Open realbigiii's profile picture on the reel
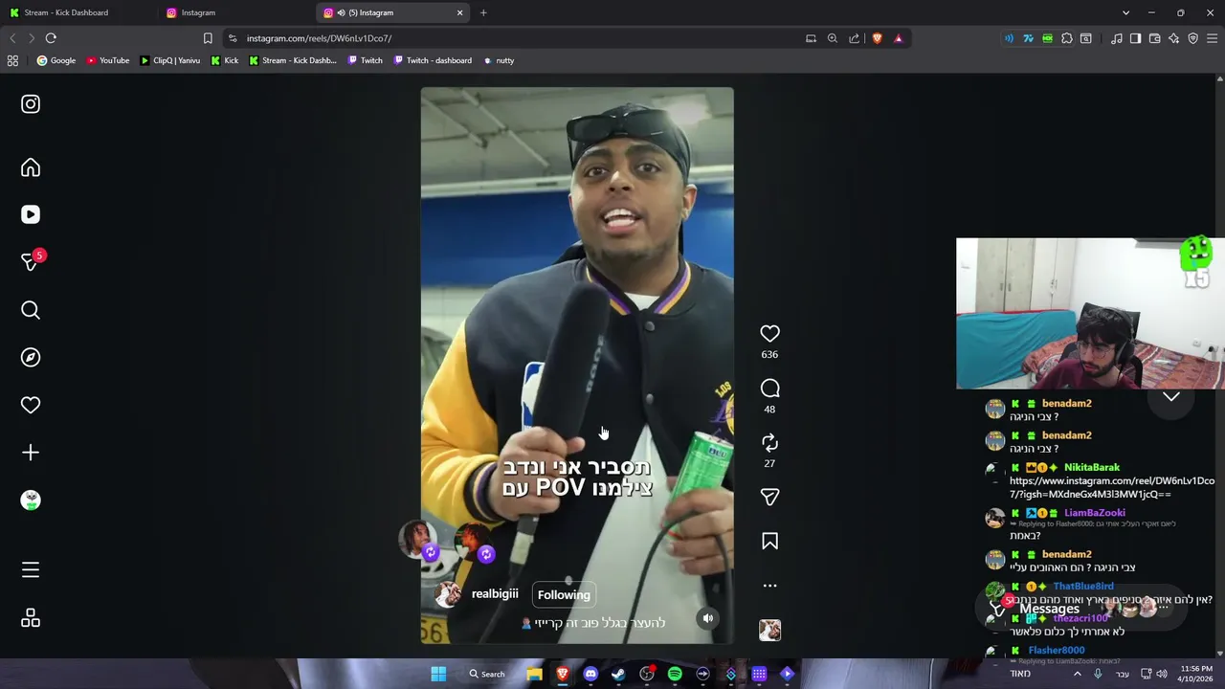The height and width of the screenshot is (689, 1225). [x=447, y=594]
